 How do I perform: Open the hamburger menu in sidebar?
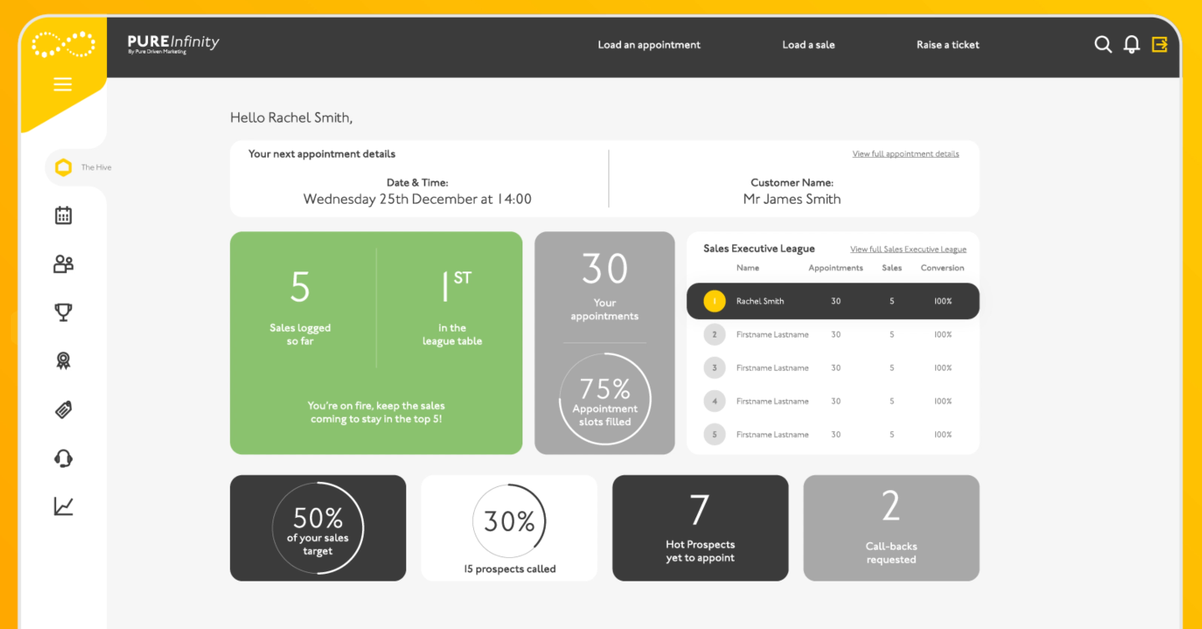click(63, 84)
